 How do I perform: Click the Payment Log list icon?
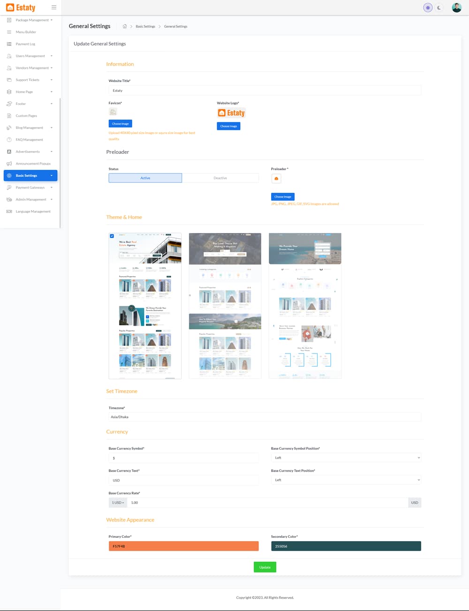tap(9, 44)
